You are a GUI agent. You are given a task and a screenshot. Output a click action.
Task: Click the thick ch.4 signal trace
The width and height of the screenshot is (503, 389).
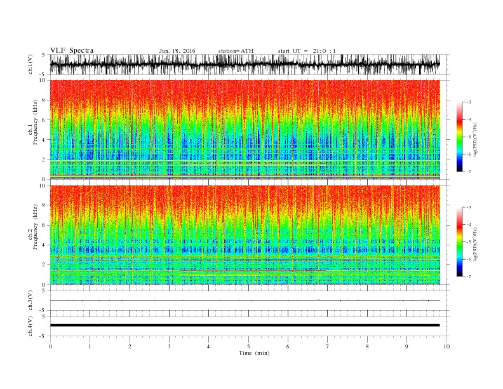[x=245, y=325]
